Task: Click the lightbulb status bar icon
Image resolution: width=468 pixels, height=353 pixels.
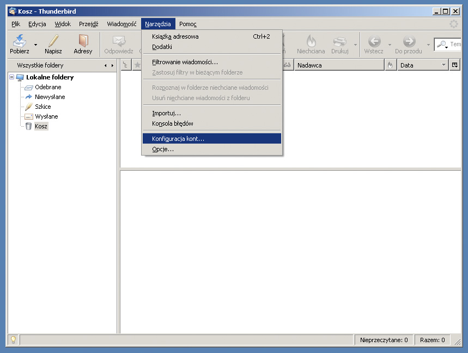Action: (14, 339)
